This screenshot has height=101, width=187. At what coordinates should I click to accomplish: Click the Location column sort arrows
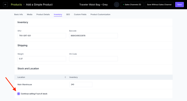[65, 77]
